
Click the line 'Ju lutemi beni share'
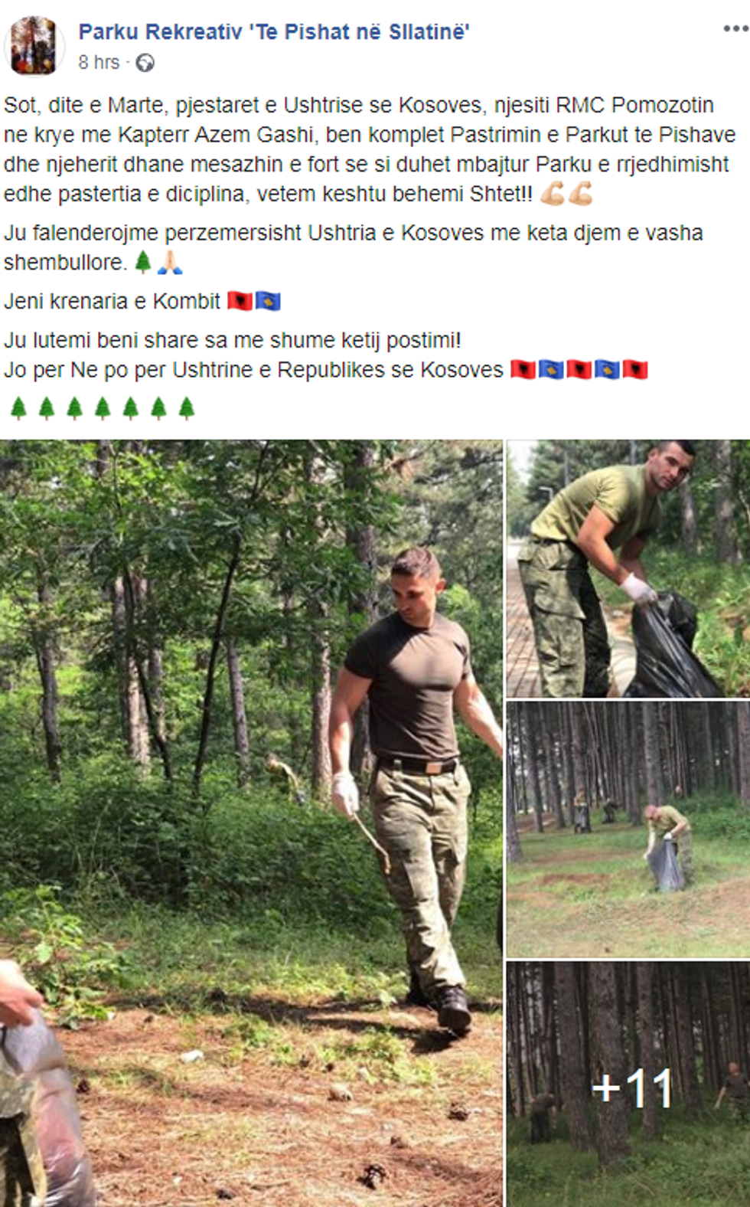[233, 340]
